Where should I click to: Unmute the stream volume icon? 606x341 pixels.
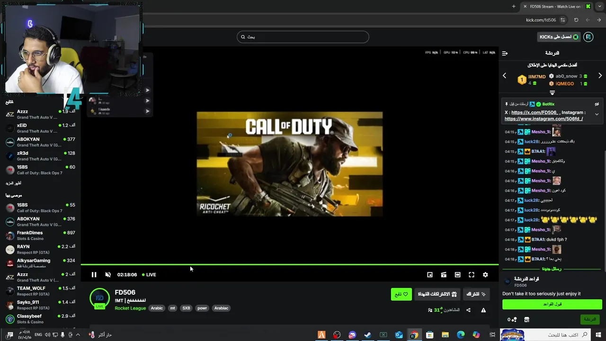click(108, 275)
